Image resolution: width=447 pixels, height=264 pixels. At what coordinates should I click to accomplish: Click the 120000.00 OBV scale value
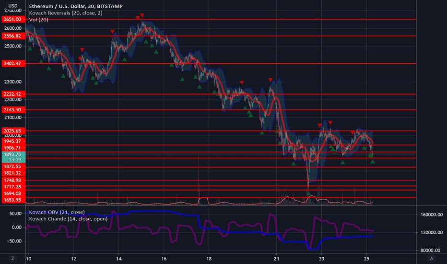pos(432,233)
